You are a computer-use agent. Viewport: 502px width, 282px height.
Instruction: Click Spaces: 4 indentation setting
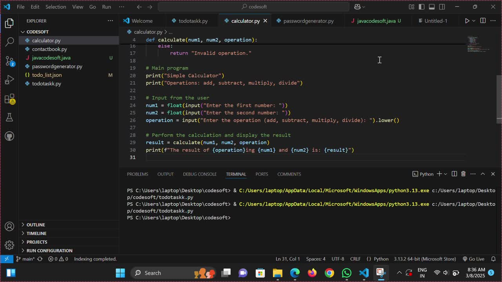(316, 259)
